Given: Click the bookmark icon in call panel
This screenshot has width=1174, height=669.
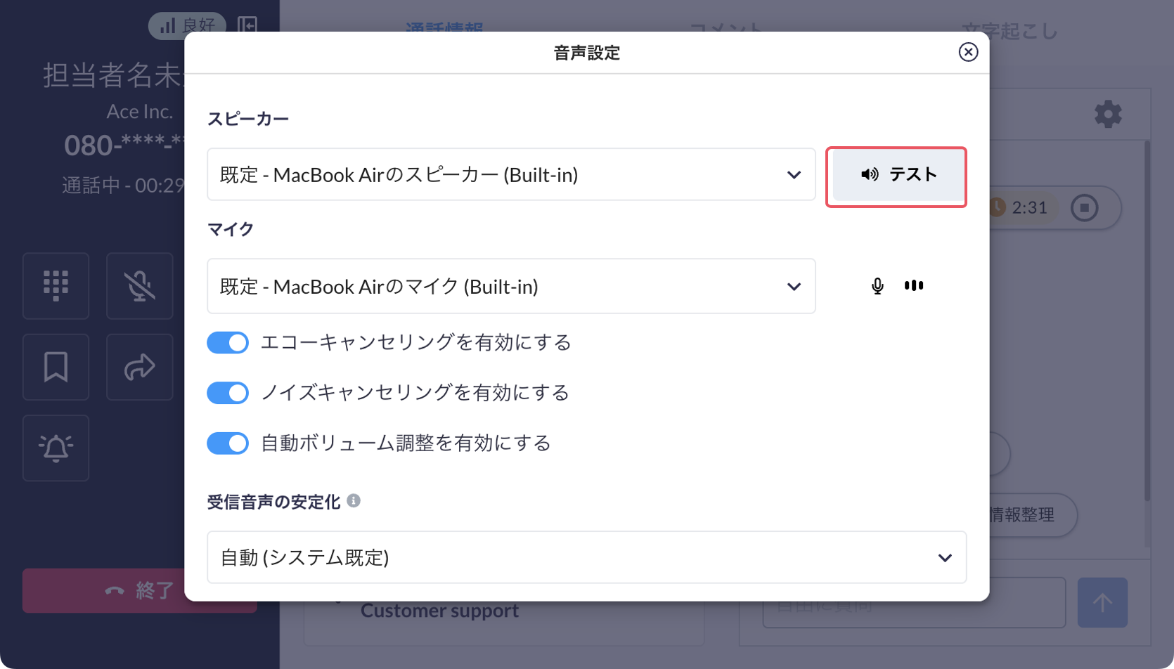Looking at the screenshot, I should pos(56,367).
